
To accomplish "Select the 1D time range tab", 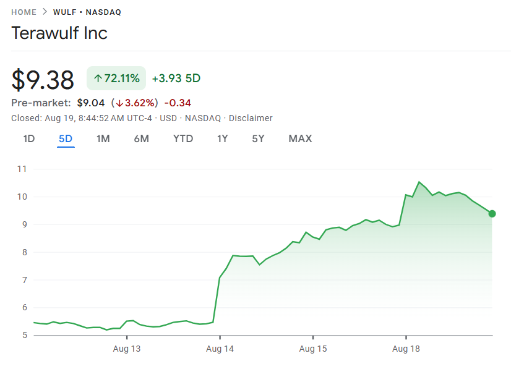I will 29,138.
